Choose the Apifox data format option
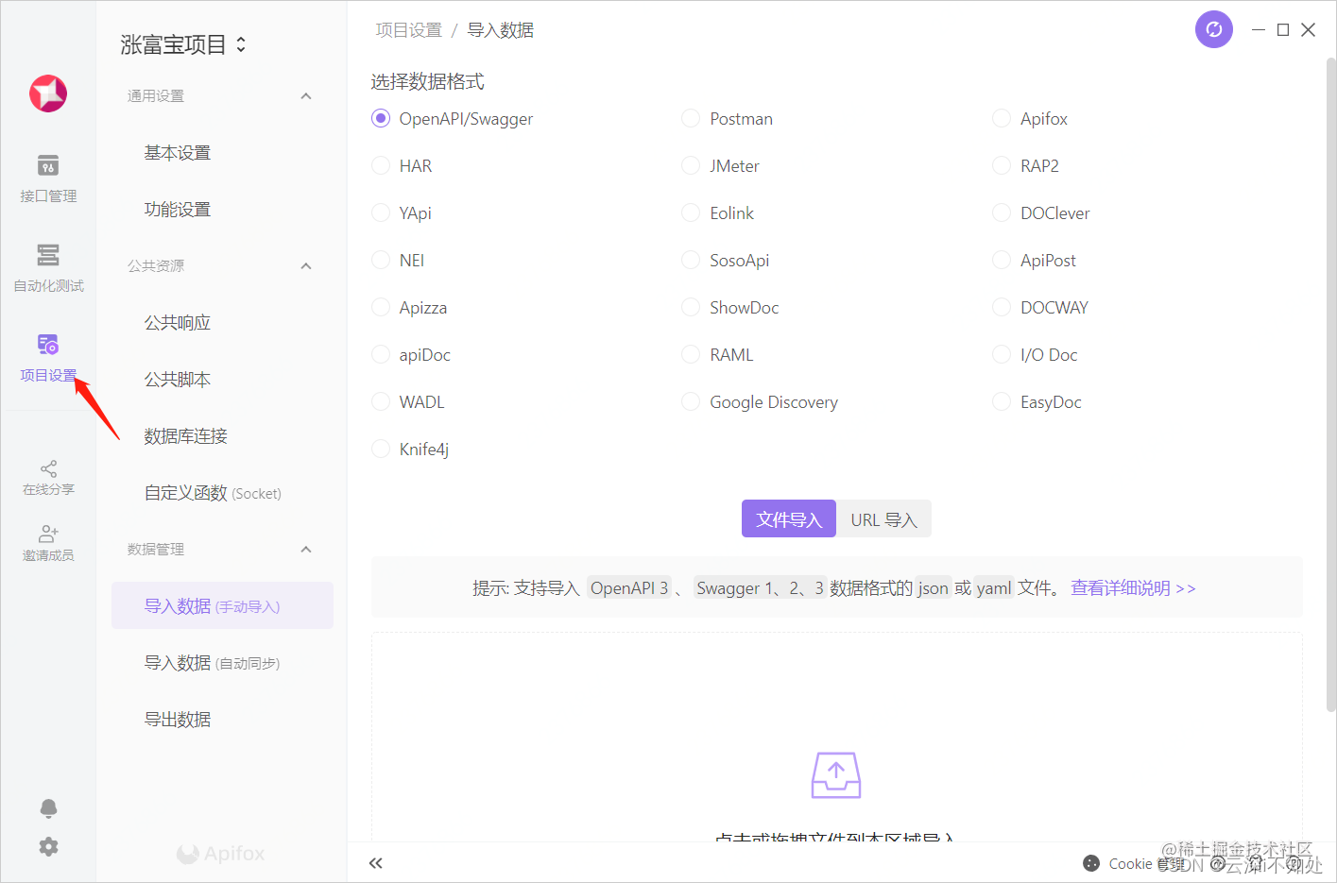Viewport: 1337px width, 883px height. tap(1002, 119)
